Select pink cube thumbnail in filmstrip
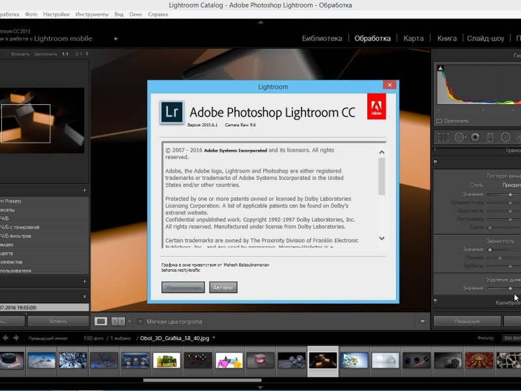The width and height of the screenshot is (521, 391). (x=260, y=361)
